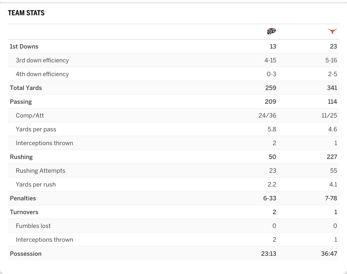Click the Penalties row label

tap(23, 198)
